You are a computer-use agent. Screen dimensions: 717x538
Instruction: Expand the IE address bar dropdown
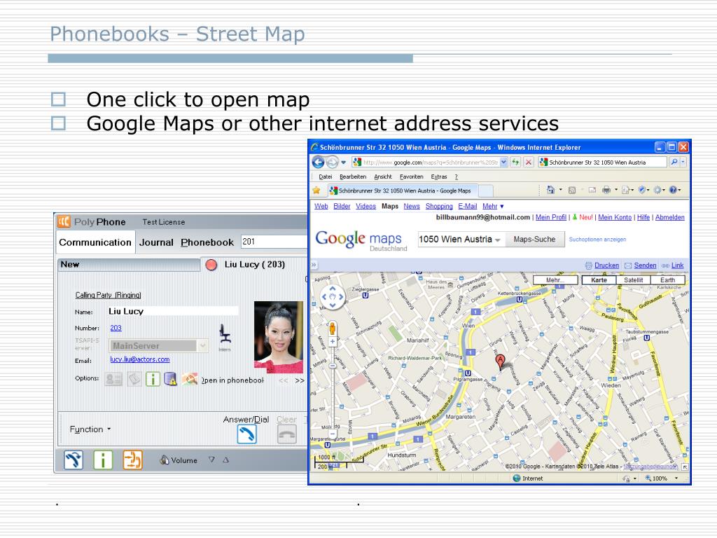(503, 162)
